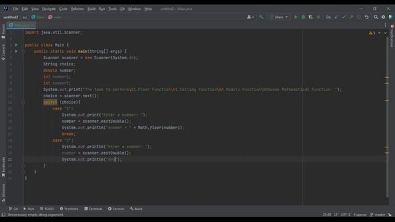The height and width of the screenshot is (222, 395).
Task: Click the cursor position indicator in status bar
Action: click(x=326, y=215)
